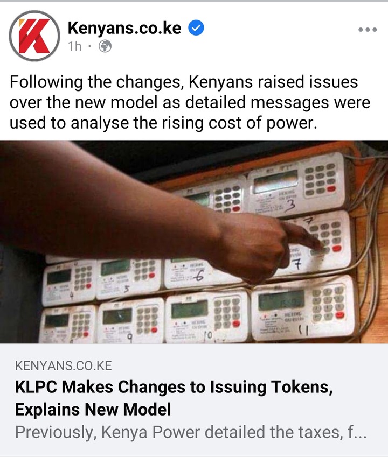Image resolution: width=388 pixels, height=457 pixels.
Task: Open the Kenyans.co.ke page name
Action: pyautogui.click(x=124, y=28)
